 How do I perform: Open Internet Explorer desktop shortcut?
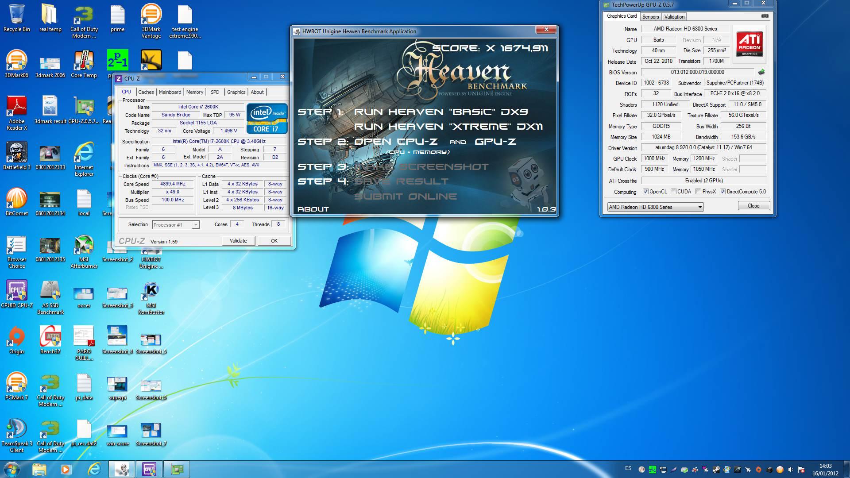[84, 159]
